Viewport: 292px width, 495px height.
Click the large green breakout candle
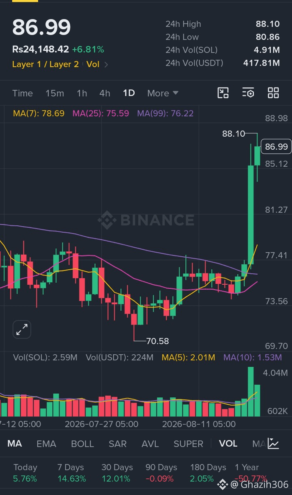(x=251, y=215)
